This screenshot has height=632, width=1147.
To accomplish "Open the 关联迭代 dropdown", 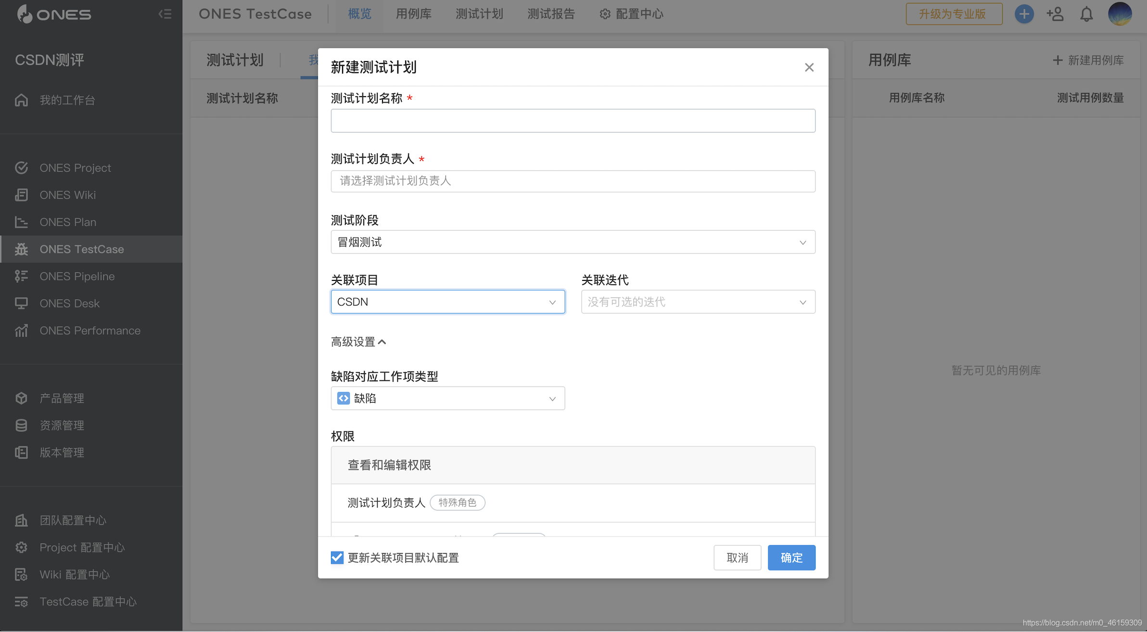I will (698, 302).
